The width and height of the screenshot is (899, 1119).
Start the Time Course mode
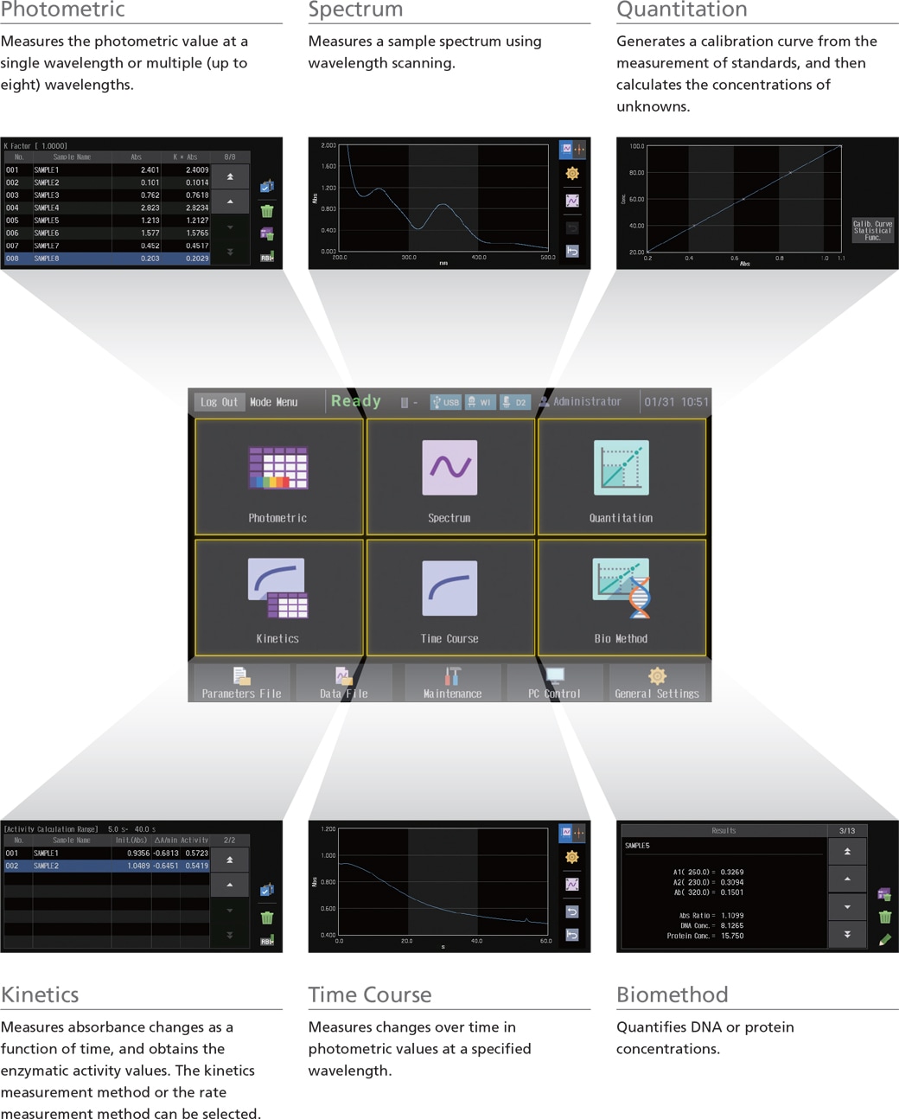point(449,598)
